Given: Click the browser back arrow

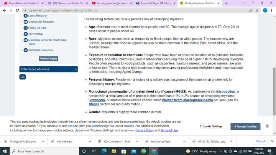Looking at the screenshot, I should coord(4,10).
